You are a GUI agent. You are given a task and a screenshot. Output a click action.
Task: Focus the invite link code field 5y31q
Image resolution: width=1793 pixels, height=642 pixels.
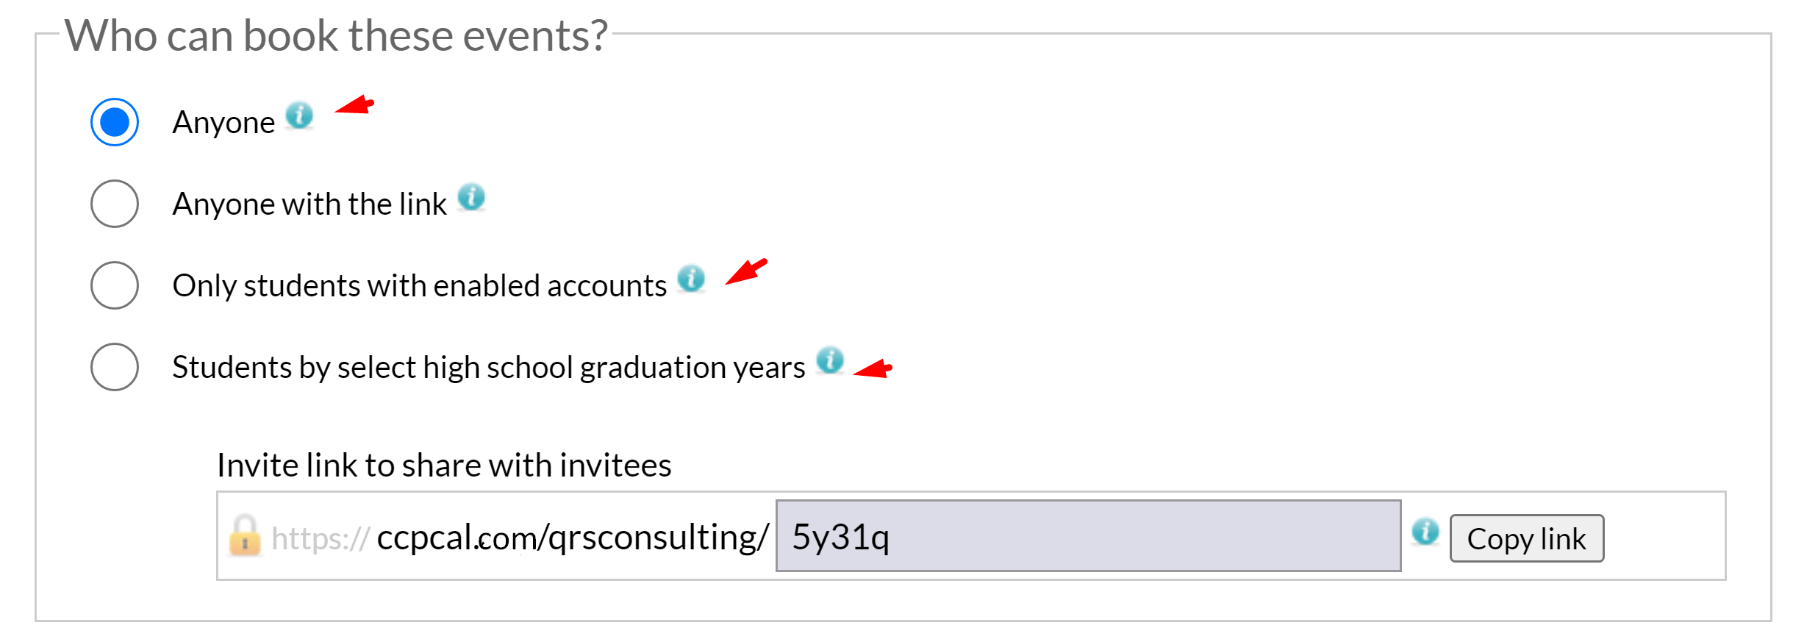click(x=1089, y=535)
